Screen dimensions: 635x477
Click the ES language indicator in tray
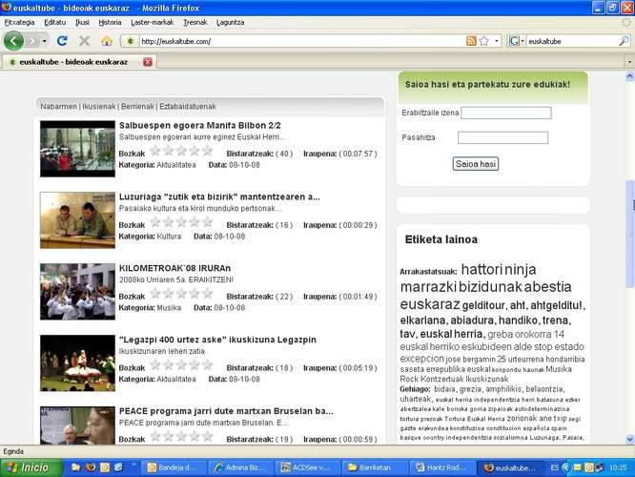(x=555, y=467)
